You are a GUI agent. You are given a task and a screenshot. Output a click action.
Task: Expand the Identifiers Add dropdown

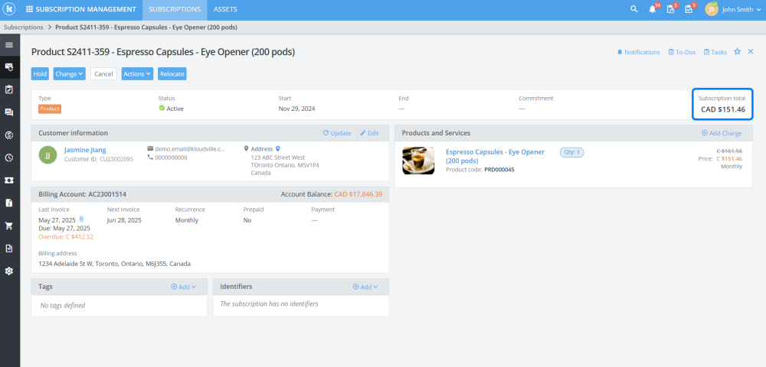(365, 287)
